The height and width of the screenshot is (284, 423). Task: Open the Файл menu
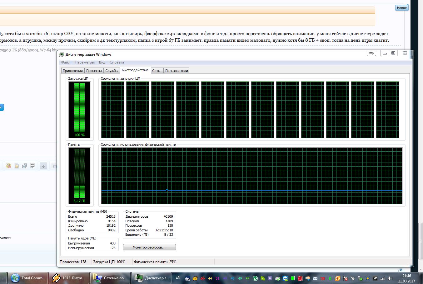[x=66, y=62]
